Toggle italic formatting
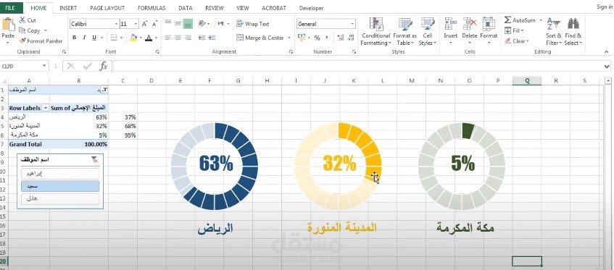 tap(84, 38)
